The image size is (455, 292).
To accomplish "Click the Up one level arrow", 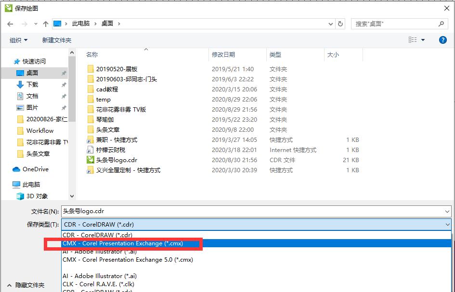I will [x=46, y=24].
